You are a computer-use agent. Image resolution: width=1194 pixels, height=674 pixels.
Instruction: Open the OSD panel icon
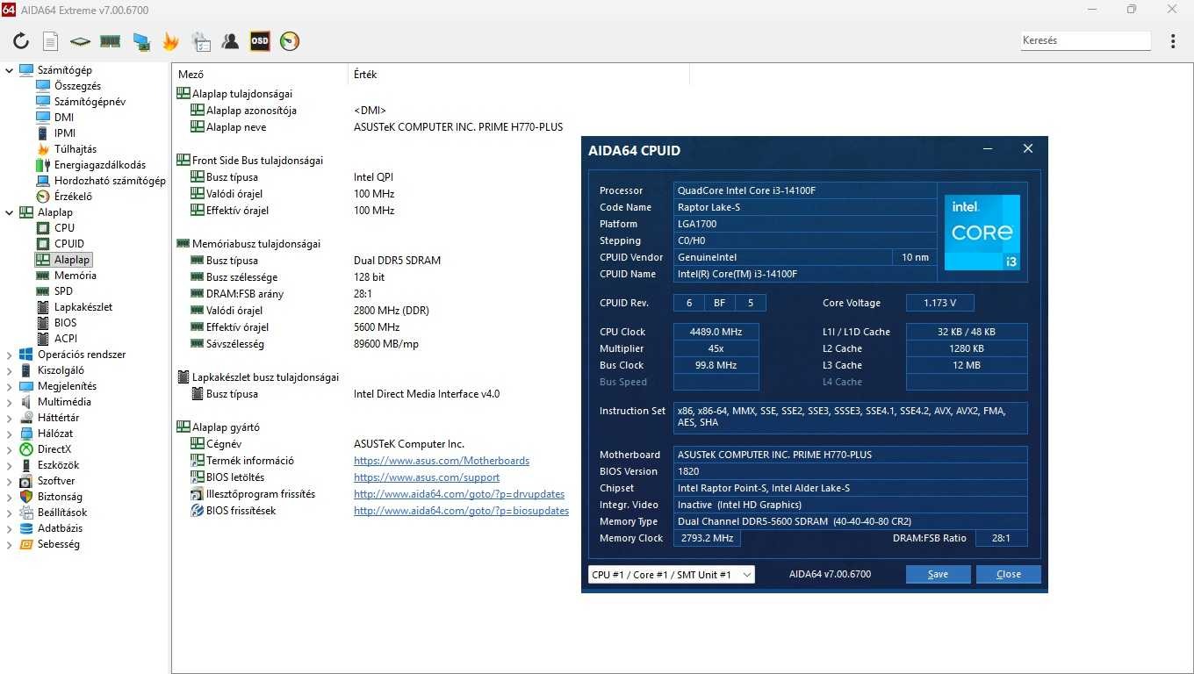260,41
